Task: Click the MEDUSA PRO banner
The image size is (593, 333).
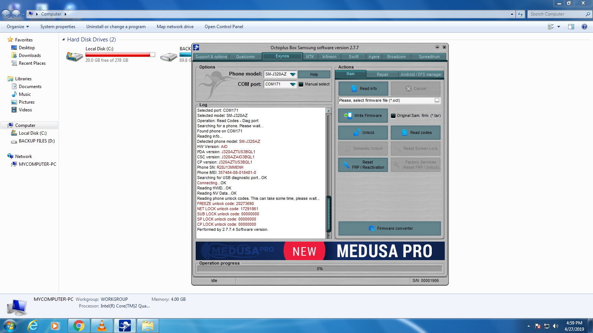Action: [320, 251]
